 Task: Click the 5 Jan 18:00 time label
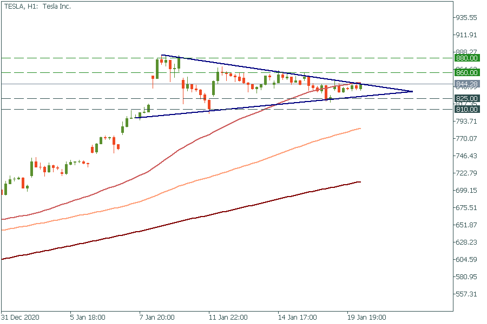click(88, 317)
